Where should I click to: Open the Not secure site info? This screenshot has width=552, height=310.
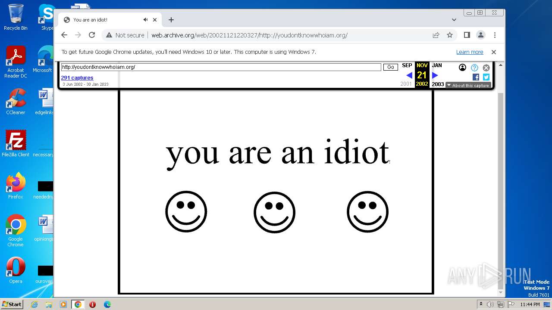[x=125, y=35]
